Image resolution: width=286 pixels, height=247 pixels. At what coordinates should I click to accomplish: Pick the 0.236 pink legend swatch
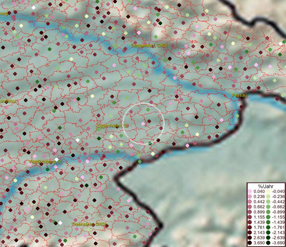[250, 196]
